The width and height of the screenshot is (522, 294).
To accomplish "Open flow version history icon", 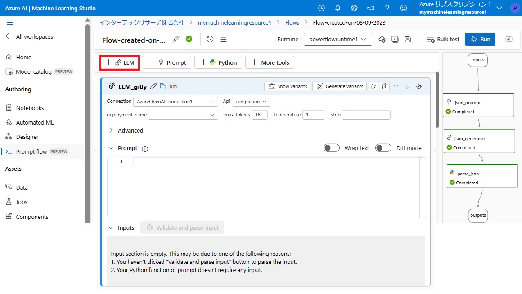I will [x=210, y=39].
